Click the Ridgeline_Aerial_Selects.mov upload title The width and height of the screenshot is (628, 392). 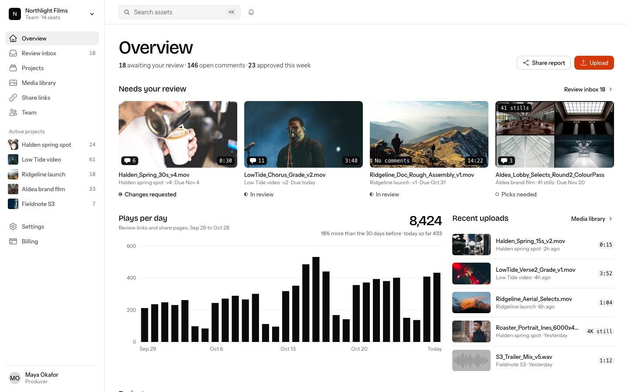tap(534, 299)
